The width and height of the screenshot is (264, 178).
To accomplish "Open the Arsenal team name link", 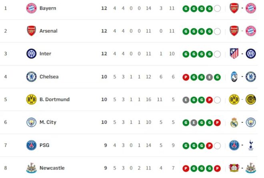I will (48, 31).
